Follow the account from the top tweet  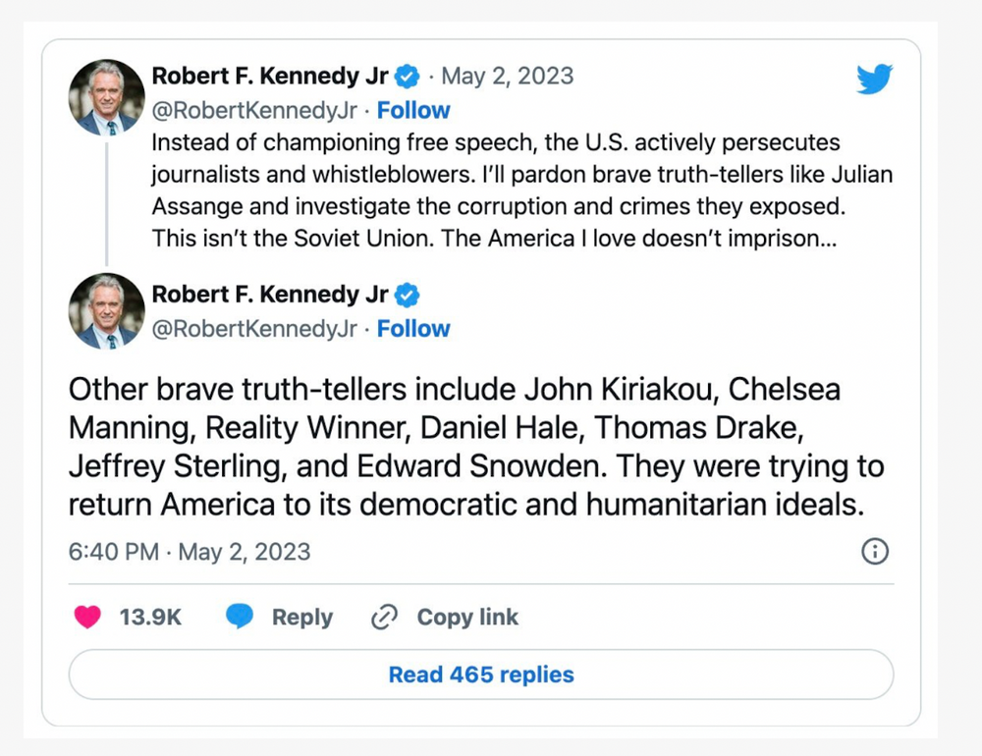[413, 110]
